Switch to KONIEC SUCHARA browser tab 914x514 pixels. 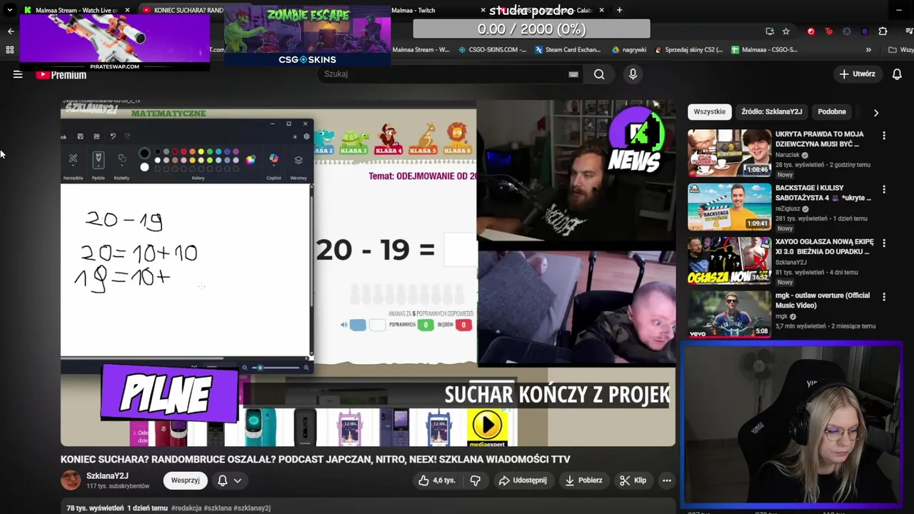(182, 10)
